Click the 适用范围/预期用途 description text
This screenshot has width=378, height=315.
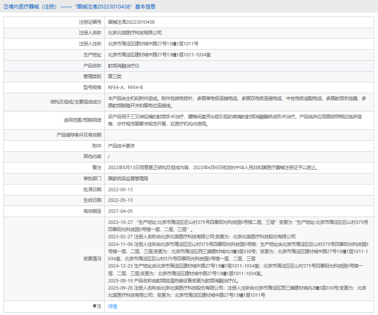tap(235, 120)
